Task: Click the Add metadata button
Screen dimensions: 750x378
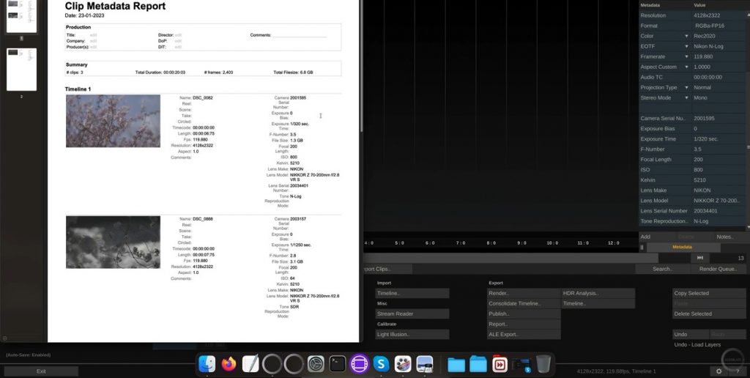Action: click(657, 237)
